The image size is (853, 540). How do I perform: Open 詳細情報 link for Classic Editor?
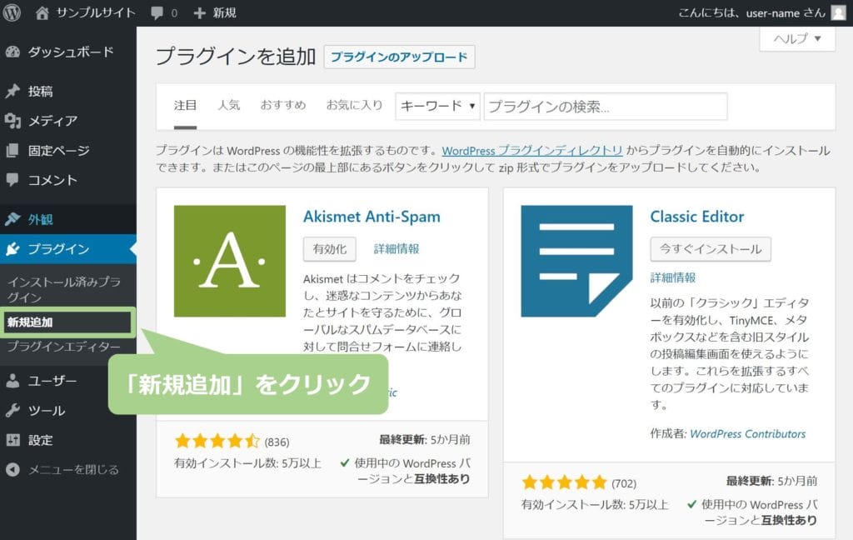673,277
